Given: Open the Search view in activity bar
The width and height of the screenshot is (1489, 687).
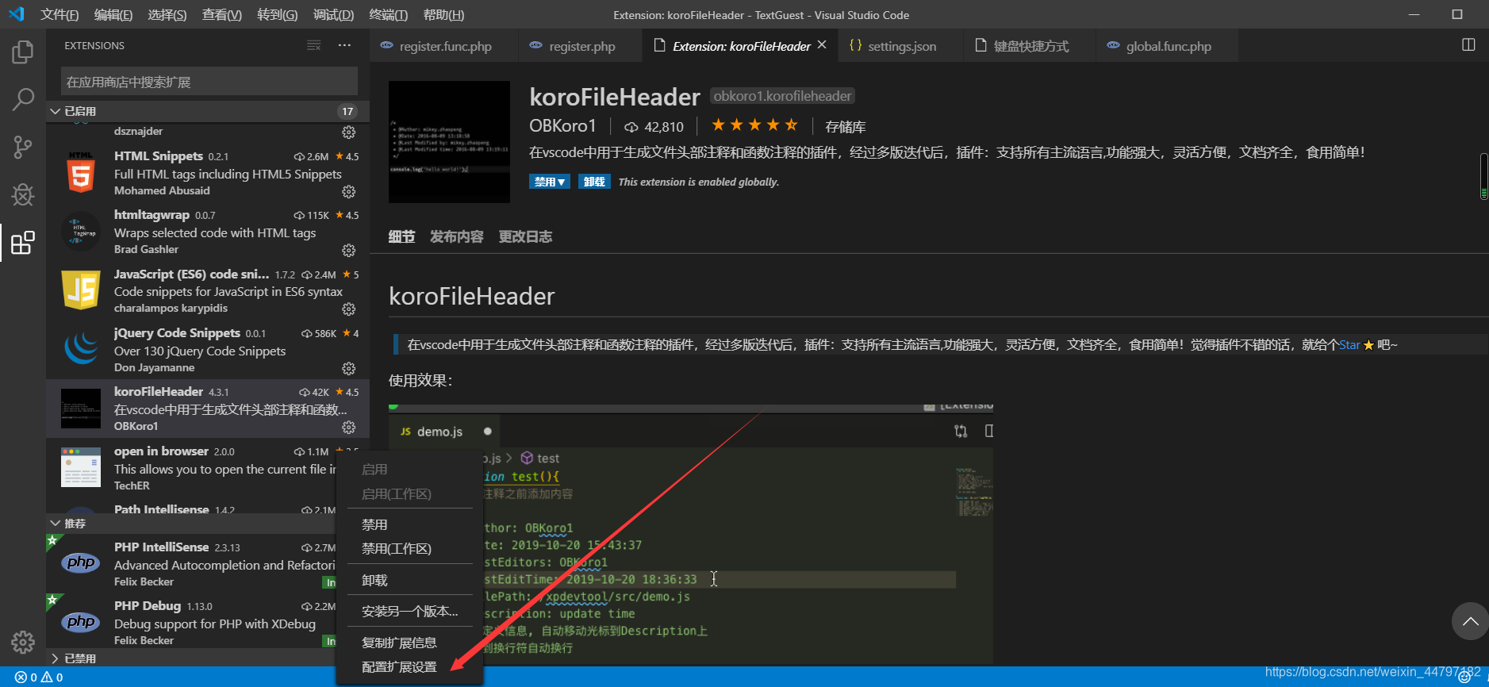Looking at the screenshot, I should coord(23,99).
